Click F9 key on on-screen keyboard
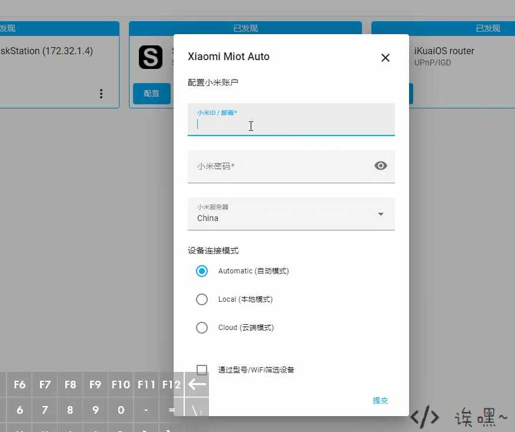Viewport: 515px width, 432px height. tap(95, 384)
